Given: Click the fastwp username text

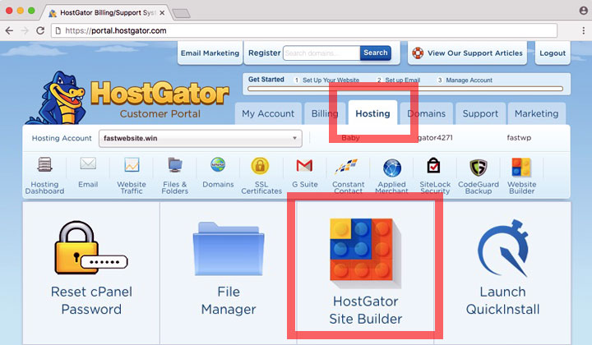Looking at the screenshot, I should coord(519,138).
